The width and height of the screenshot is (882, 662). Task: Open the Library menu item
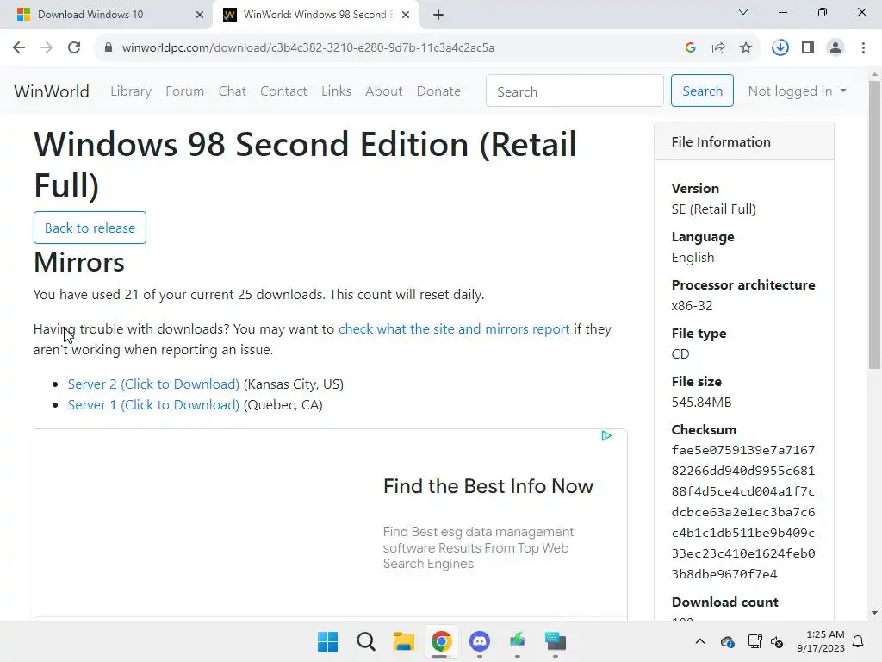click(x=131, y=91)
